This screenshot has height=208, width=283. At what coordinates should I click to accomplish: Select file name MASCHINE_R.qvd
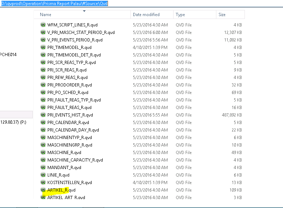click(x=64, y=153)
